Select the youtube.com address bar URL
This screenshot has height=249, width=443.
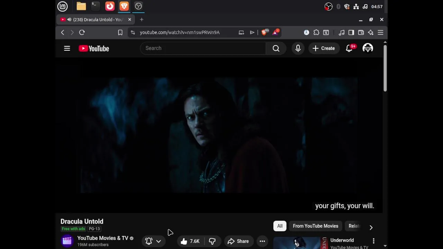180,33
